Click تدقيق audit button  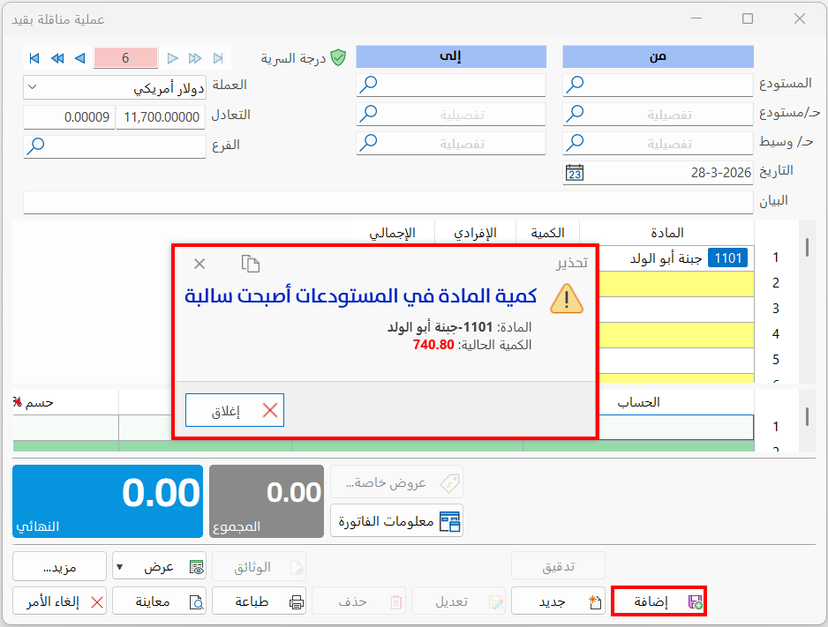pyautogui.click(x=558, y=566)
